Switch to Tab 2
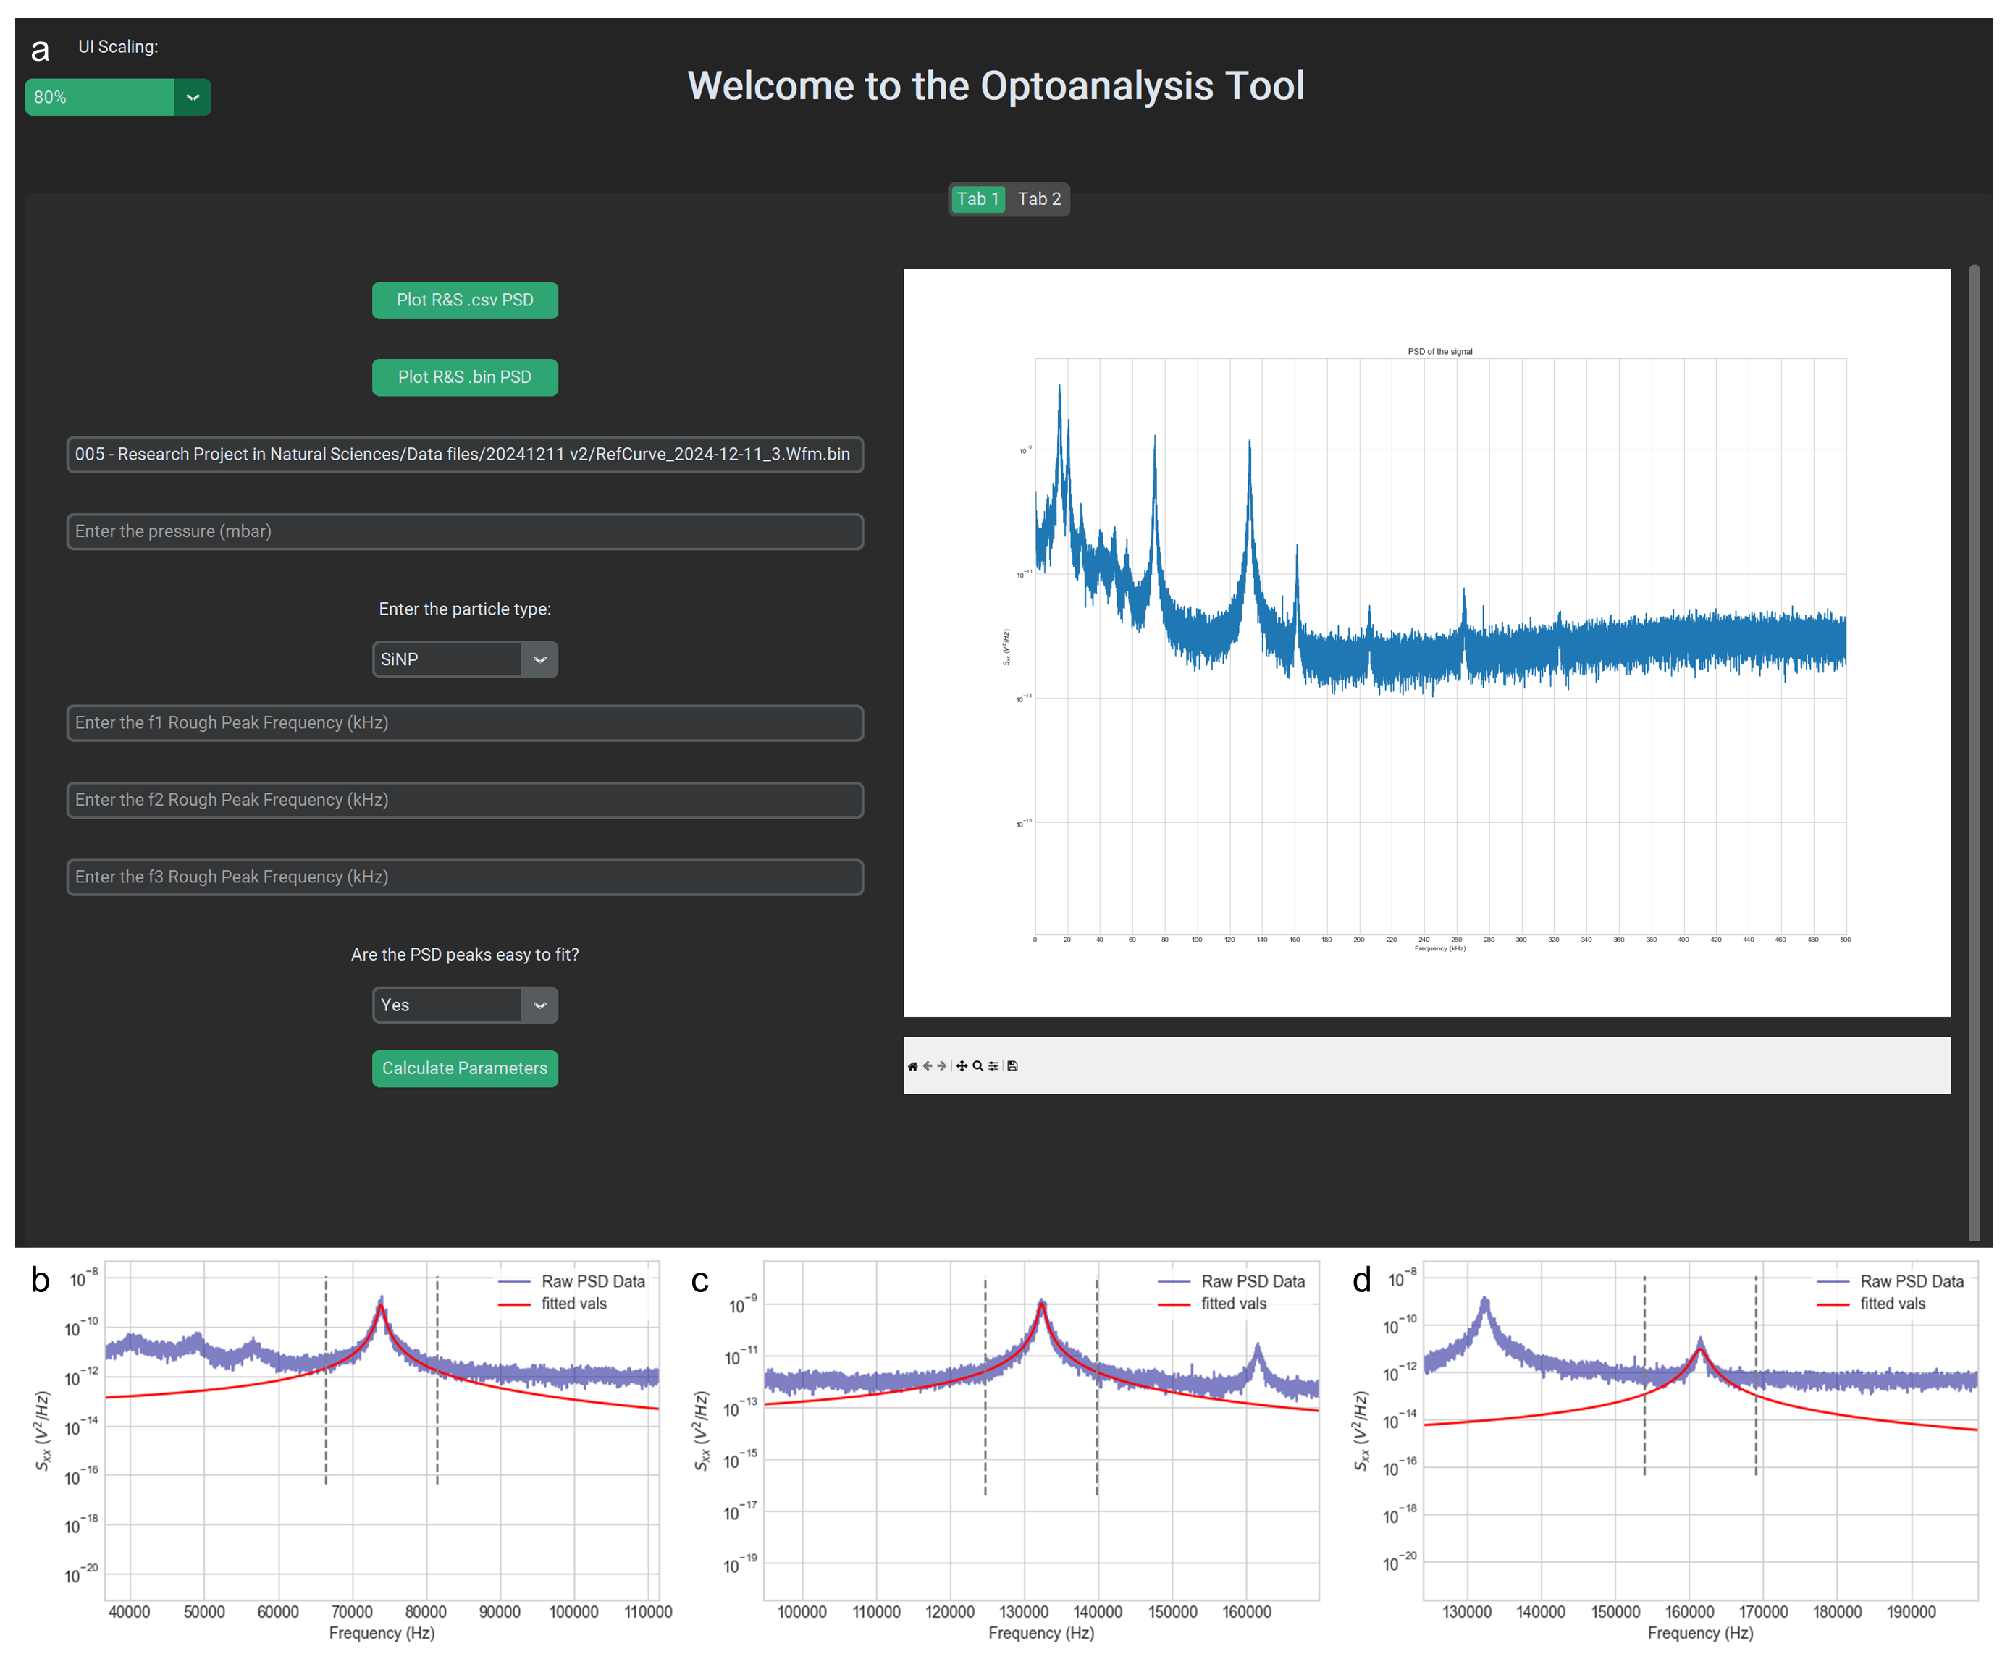This screenshot has height=1667, width=2010. point(1038,199)
